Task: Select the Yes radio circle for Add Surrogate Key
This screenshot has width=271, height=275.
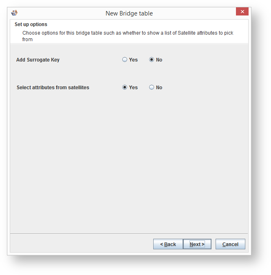Action: 125,60
